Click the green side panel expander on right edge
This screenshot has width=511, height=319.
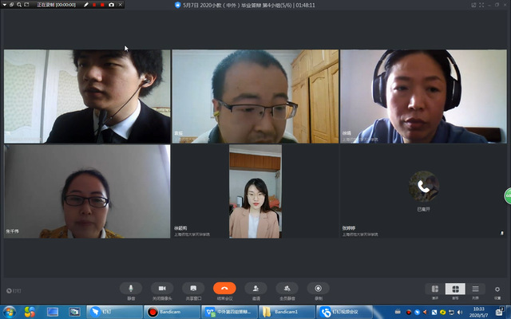(507, 195)
